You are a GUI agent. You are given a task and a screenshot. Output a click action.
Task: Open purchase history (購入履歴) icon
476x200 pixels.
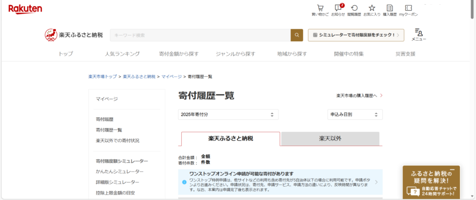[390, 8]
